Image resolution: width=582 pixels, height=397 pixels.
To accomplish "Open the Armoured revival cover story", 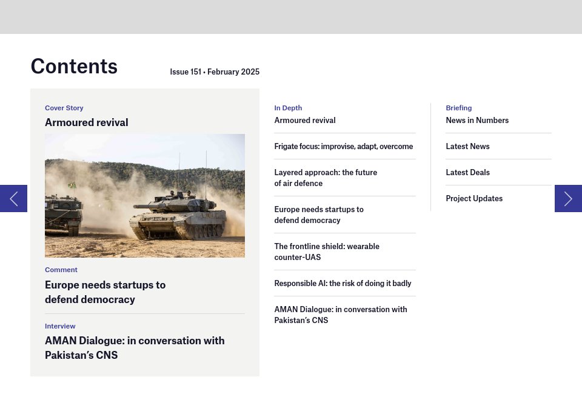I will point(86,122).
